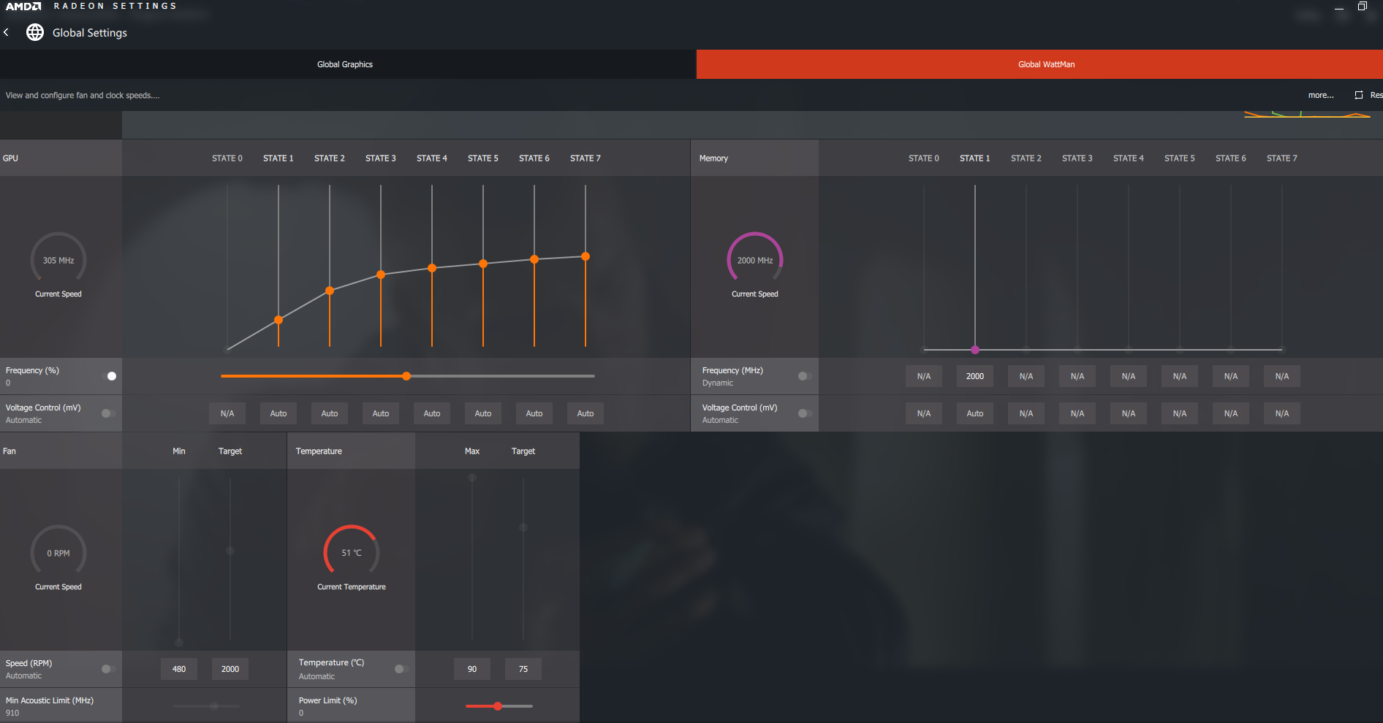The width and height of the screenshot is (1383, 723).
Task: Toggle Temperature (°C) automatic switch
Action: [401, 669]
